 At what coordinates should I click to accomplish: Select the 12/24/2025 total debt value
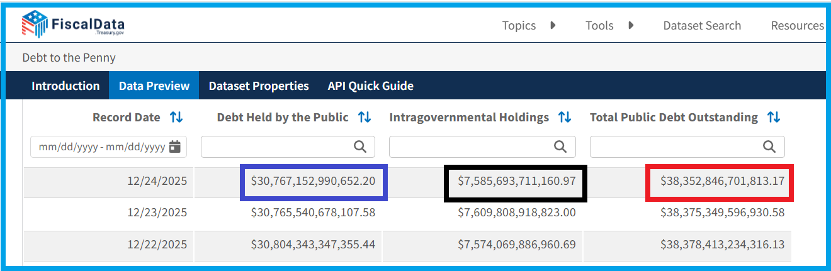[x=722, y=181]
